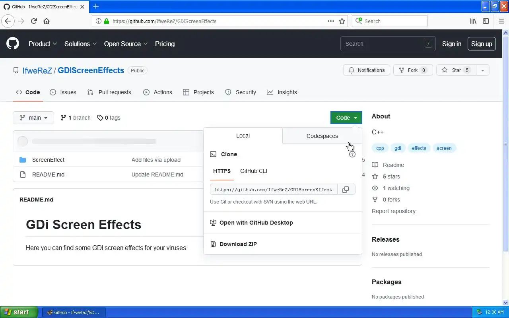Expand the Product menu
The height and width of the screenshot is (318, 509).
[x=43, y=44]
